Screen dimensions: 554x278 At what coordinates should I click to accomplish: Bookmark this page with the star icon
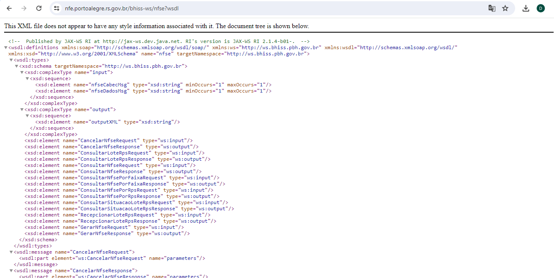tap(505, 8)
